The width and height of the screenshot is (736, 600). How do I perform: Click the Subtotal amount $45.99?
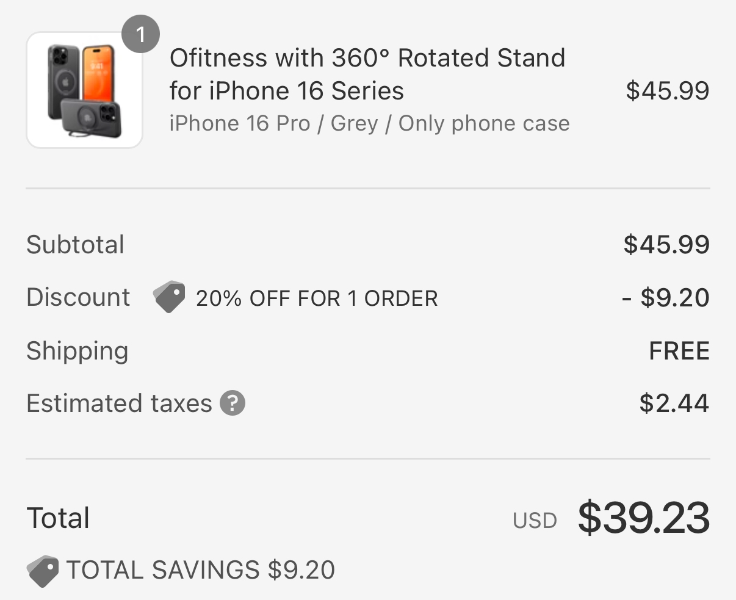[666, 245]
